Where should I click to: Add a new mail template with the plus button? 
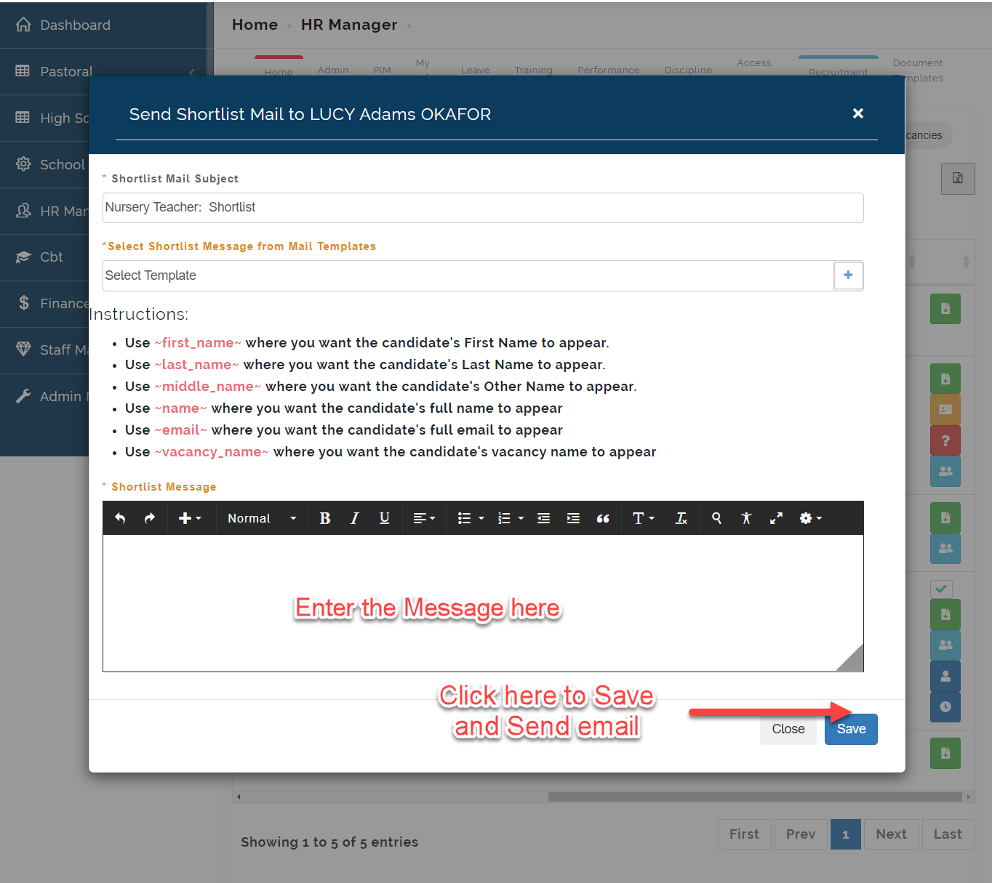click(x=848, y=275)
